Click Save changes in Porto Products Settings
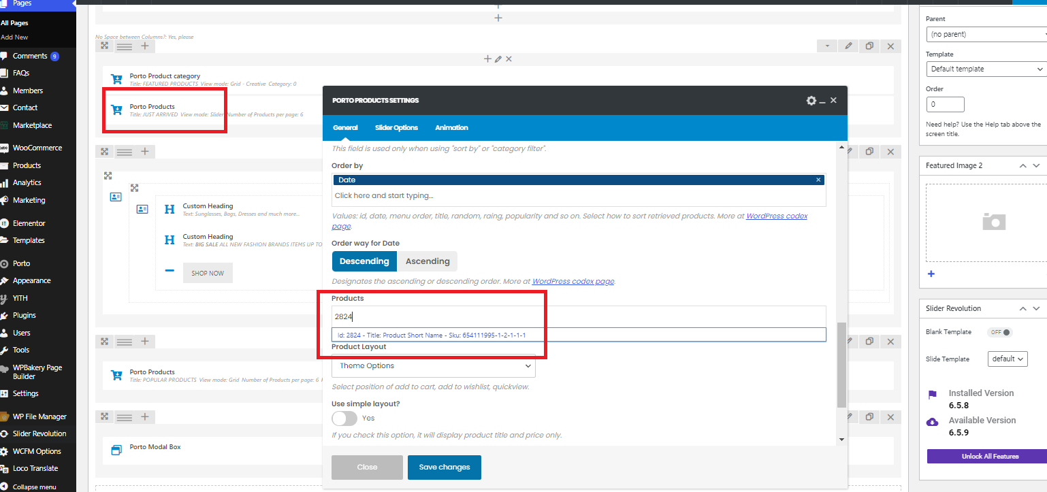The image size is (1047, 492). pyautogui.click(x=445, y=468)
